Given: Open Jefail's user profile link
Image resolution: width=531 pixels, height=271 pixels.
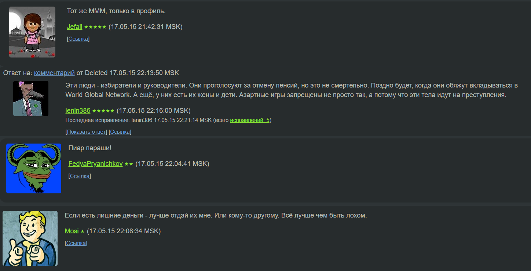Looking at the screenshot, I should (74, 27).
